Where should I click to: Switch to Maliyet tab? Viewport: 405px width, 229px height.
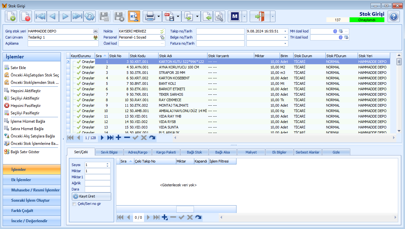(x=251, y=152)
